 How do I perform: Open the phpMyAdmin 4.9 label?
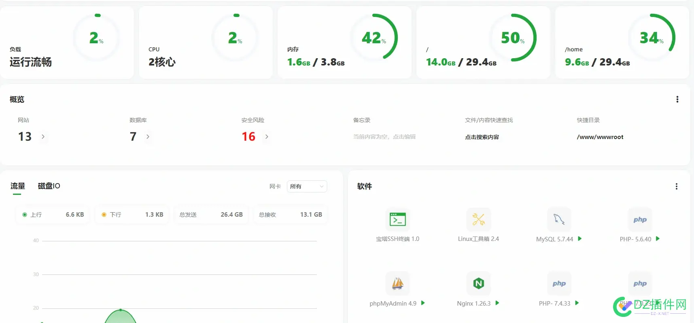(393, 304)
